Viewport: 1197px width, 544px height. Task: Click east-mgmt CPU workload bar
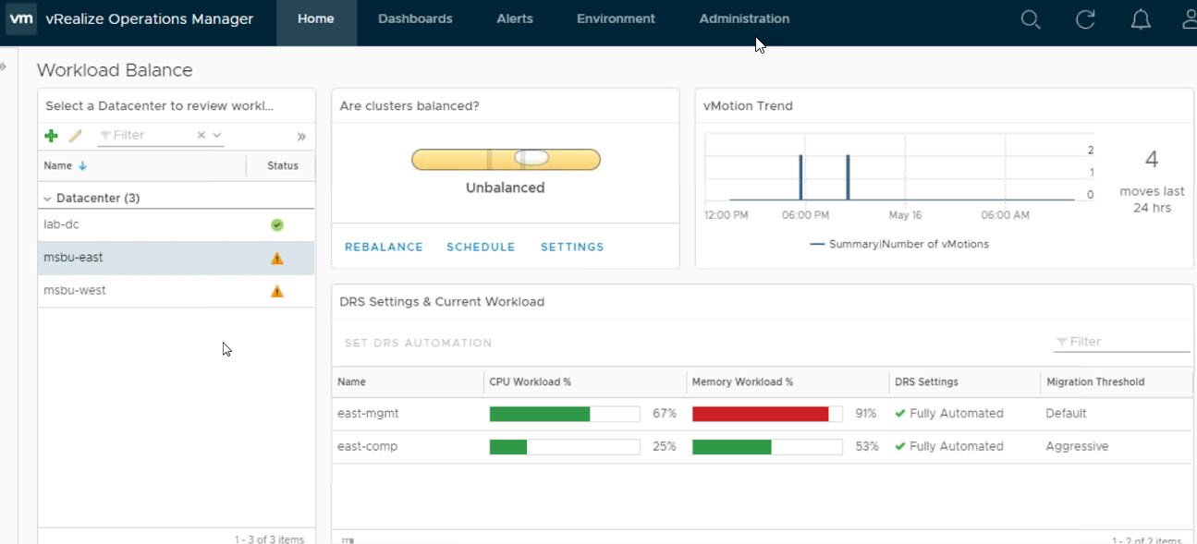(564, 414)
